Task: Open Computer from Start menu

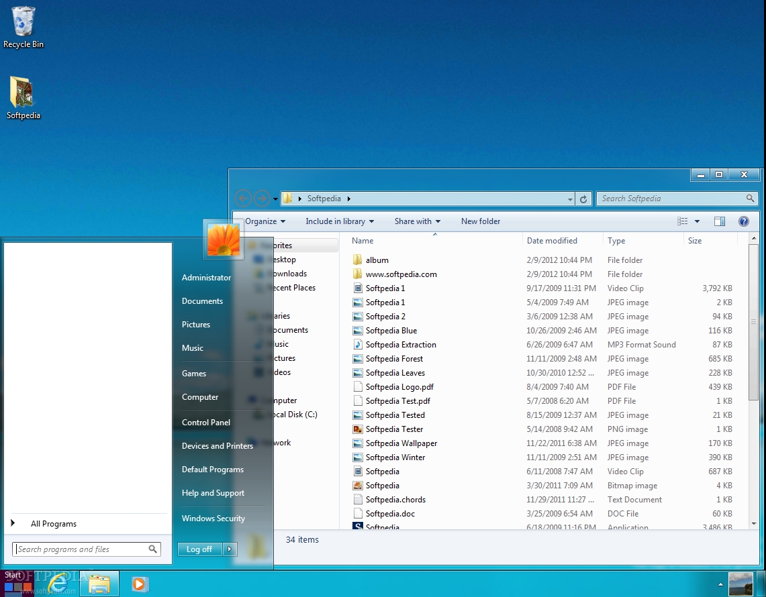Action: (x=200, y=397)
